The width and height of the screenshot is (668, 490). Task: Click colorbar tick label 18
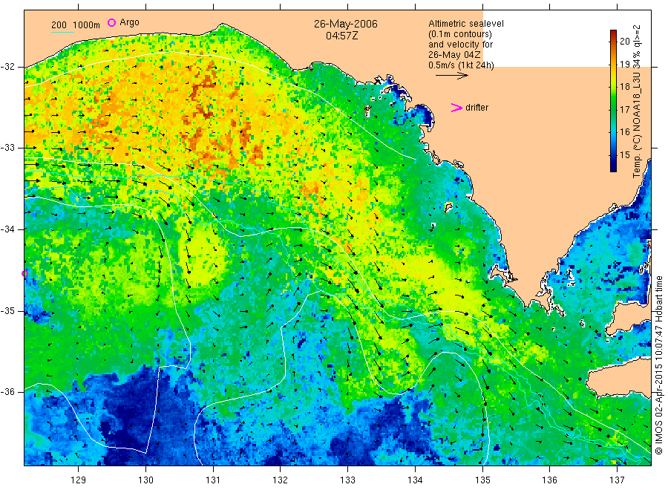[x=624, y=87]
